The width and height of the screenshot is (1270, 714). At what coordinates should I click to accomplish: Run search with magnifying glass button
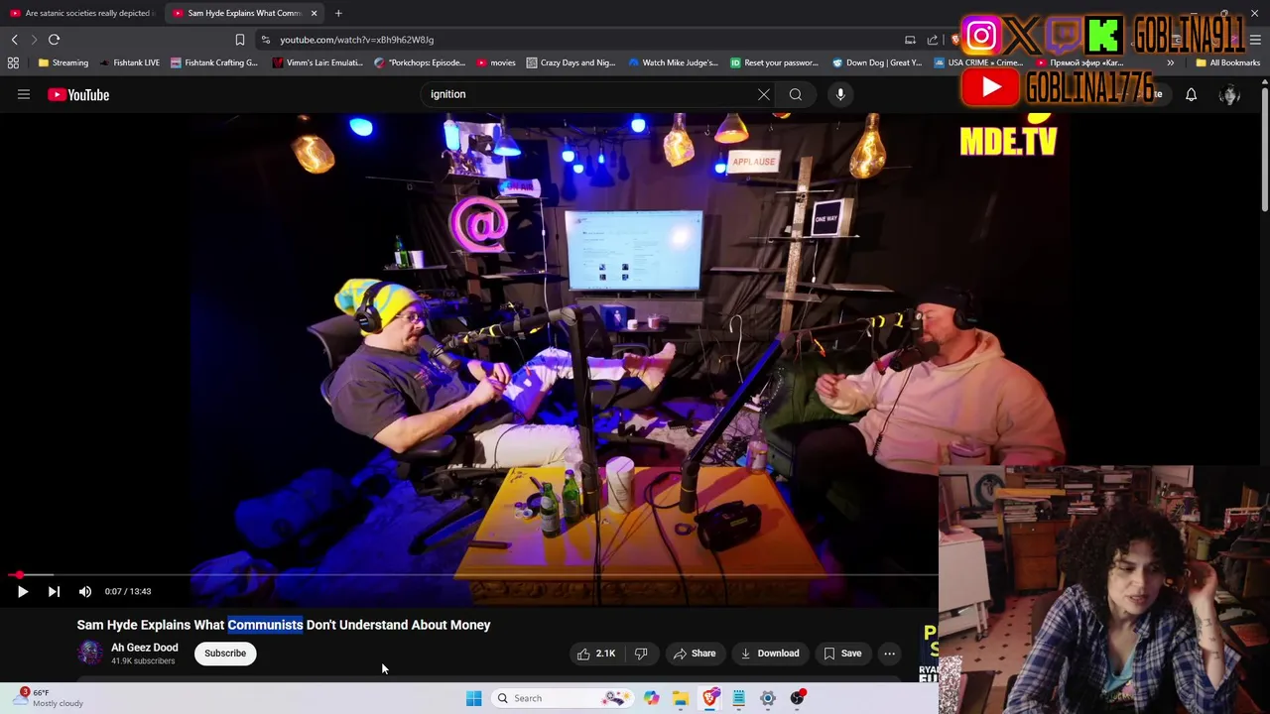(x=796, y=94)
